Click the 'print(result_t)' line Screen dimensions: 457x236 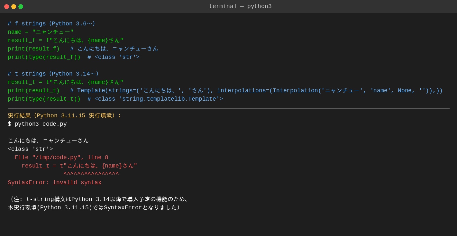tap(225, 91)
